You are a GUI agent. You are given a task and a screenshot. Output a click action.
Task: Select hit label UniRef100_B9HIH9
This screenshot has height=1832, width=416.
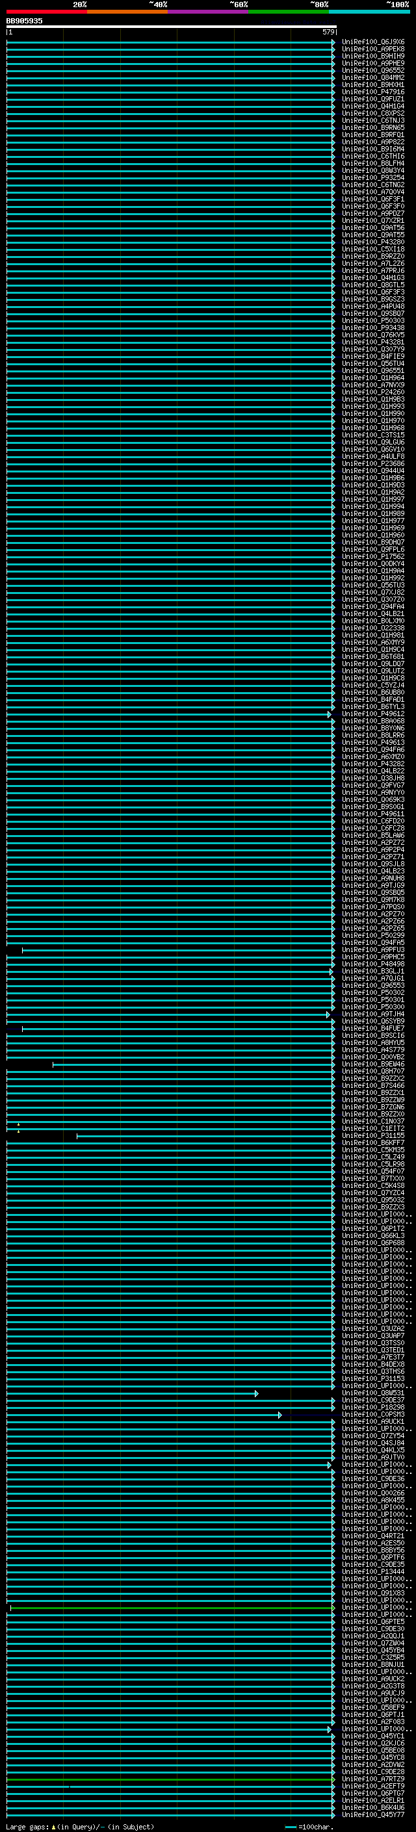[x=373, y=56]
